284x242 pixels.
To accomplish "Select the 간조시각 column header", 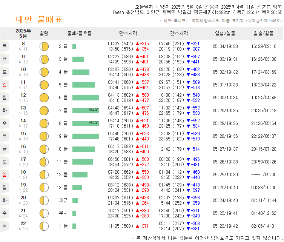I will (x=179, y=33).
